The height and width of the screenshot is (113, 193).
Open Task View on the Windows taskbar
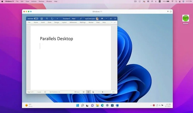click(87, 105)
